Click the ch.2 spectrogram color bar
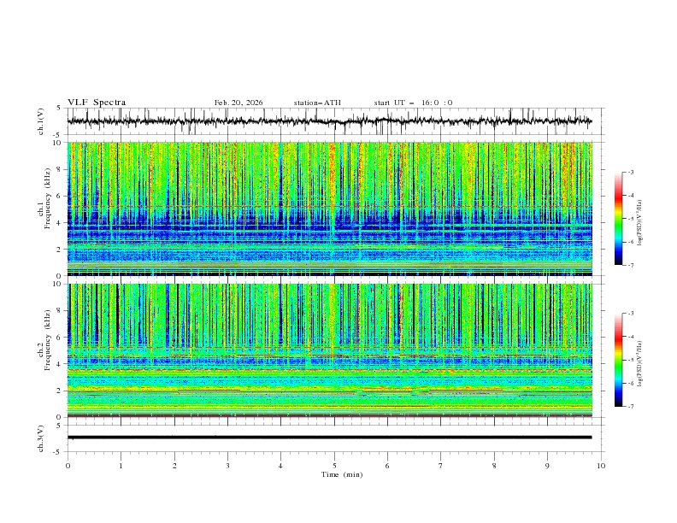The image size is (677, 523). [619, 360]
